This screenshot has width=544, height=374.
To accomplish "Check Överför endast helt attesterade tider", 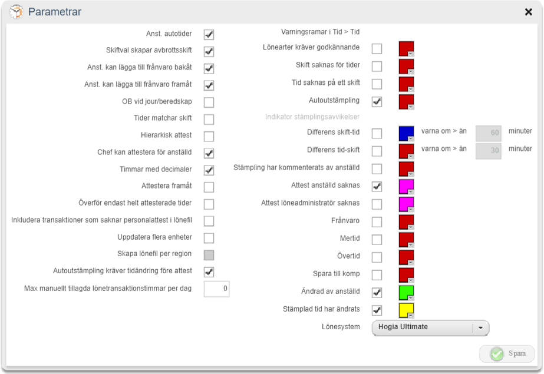I will click(x=209, y=204).
